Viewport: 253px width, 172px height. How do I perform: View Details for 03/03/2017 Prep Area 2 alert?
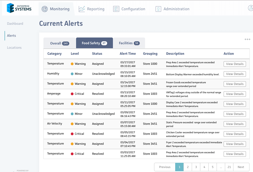coord(235,154)
